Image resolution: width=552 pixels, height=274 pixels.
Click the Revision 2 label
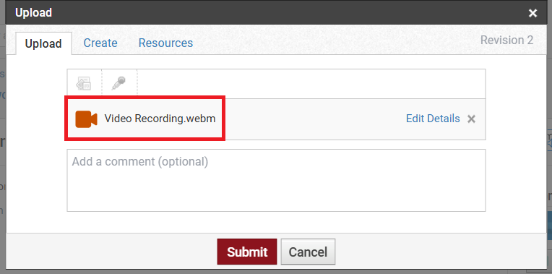pos(507,40)
